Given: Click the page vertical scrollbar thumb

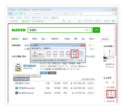Looking at the screenshot, I should point(115,41).
